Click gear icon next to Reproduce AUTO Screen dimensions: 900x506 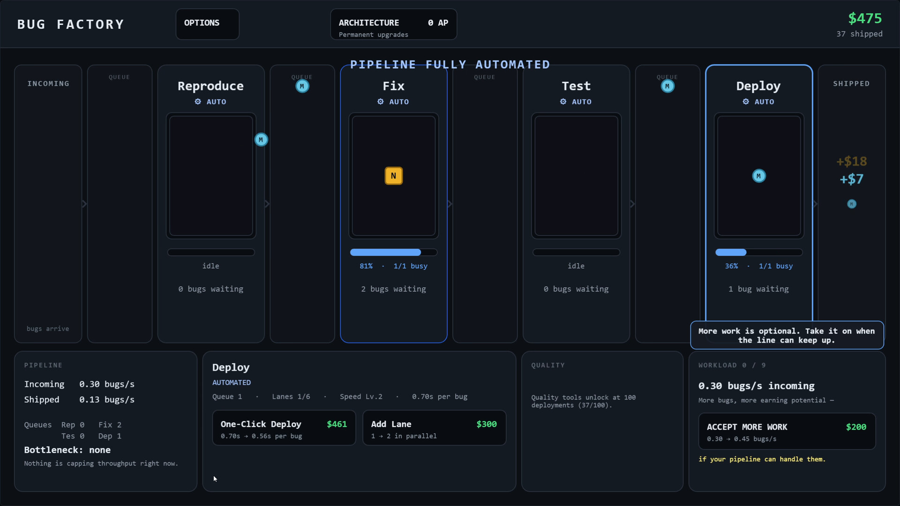198,102
